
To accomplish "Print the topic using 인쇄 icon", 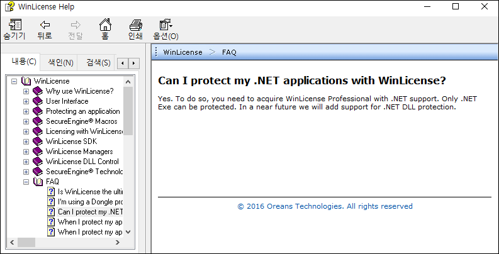I will (135, 25).
